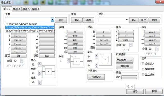The image size is (164, 96).
Task: Open the 左手摇杆 extension dropdown
Action: click(x=125, y=60)
